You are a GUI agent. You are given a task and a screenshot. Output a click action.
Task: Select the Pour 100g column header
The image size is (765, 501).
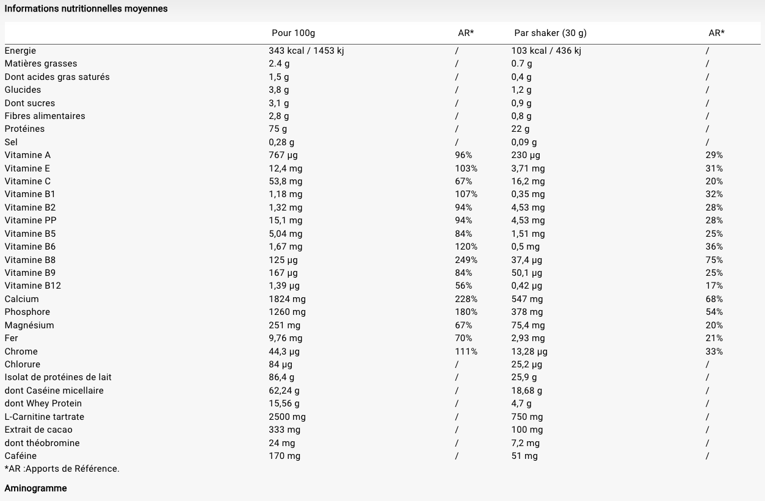tap(293, 33)
